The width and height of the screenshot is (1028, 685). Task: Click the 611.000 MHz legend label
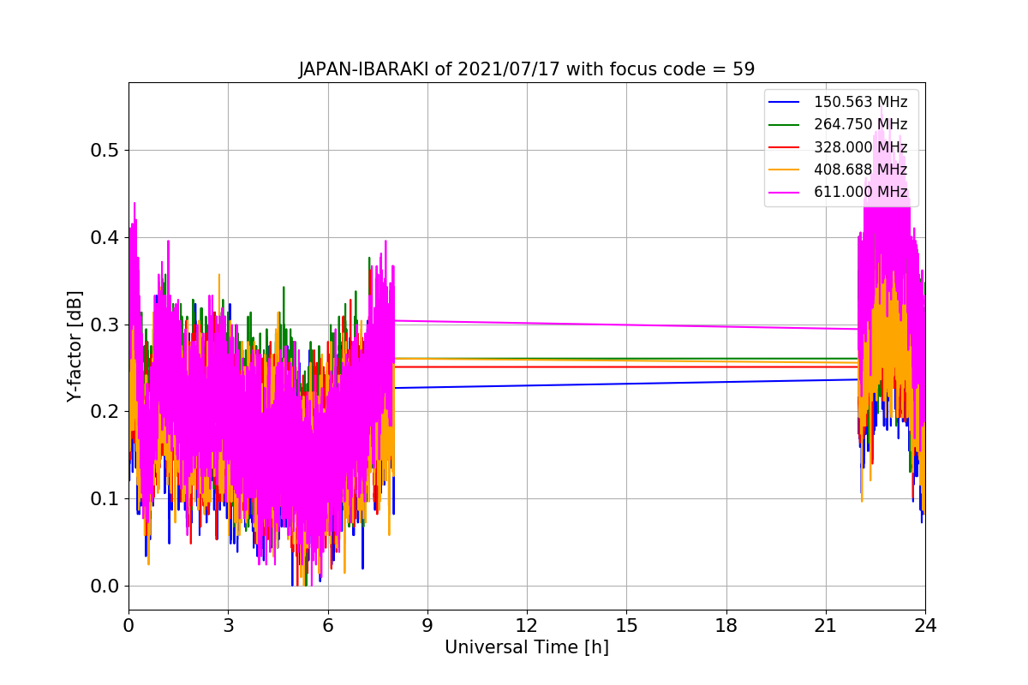[860, 193]
